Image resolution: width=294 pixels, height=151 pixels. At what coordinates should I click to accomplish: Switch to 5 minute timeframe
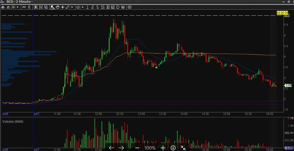98,7
